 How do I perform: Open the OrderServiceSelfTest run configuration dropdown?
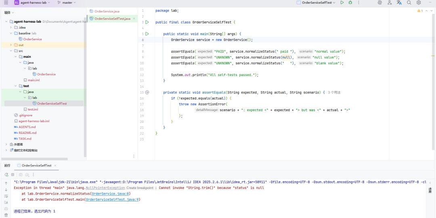[316, 2]
